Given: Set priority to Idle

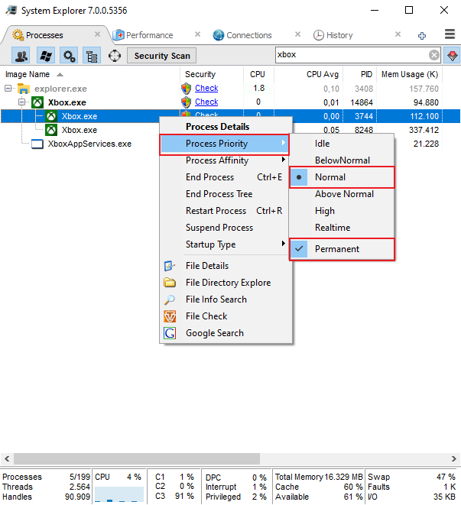Looking at the screenshot, I should click(342, 144).
